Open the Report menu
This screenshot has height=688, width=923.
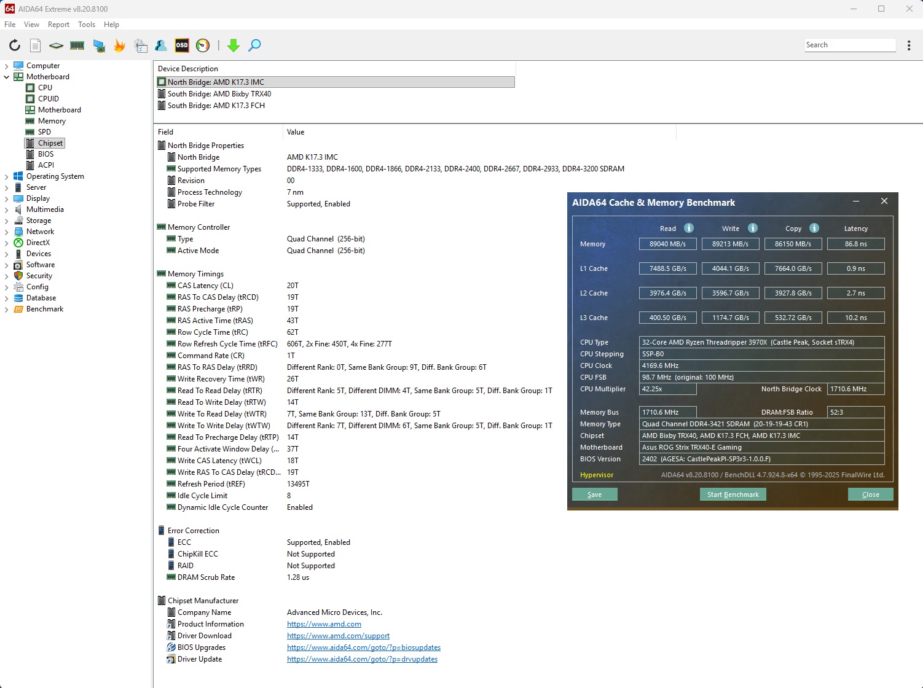click(x=58, y=25)
